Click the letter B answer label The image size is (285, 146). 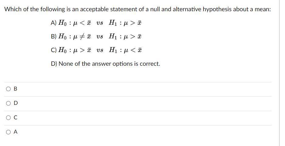(15, 89)
